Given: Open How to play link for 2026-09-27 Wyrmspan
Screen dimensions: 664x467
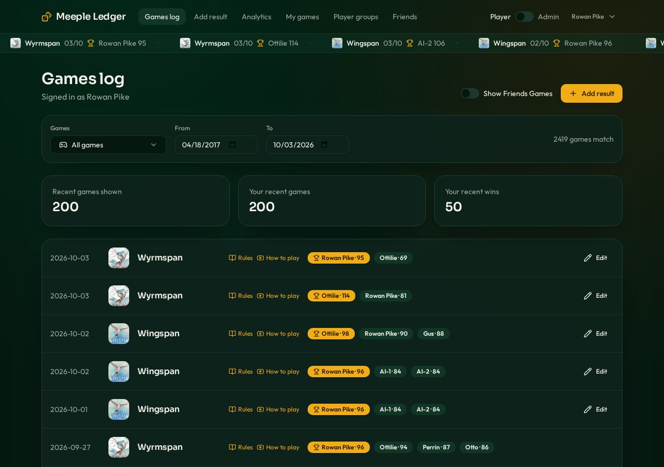Looking at the screenshot, I should 278,447.
